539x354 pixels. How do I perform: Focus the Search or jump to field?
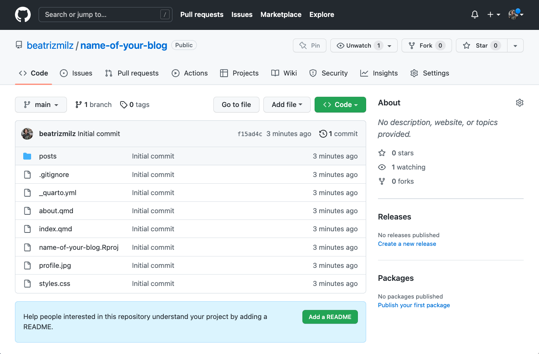(106, 15)
